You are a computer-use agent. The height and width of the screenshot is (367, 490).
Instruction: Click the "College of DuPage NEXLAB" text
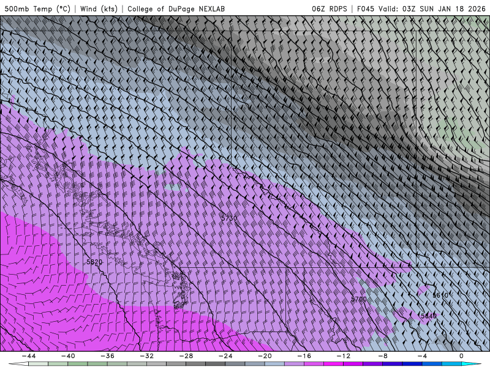[176, 9]
